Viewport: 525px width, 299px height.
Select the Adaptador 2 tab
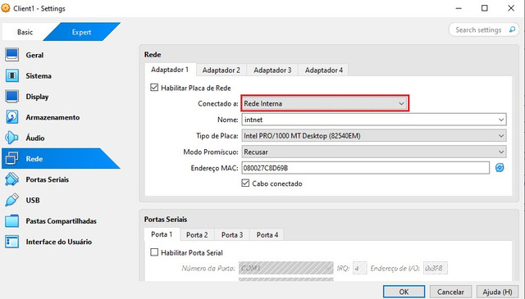(x=221, y=70)
